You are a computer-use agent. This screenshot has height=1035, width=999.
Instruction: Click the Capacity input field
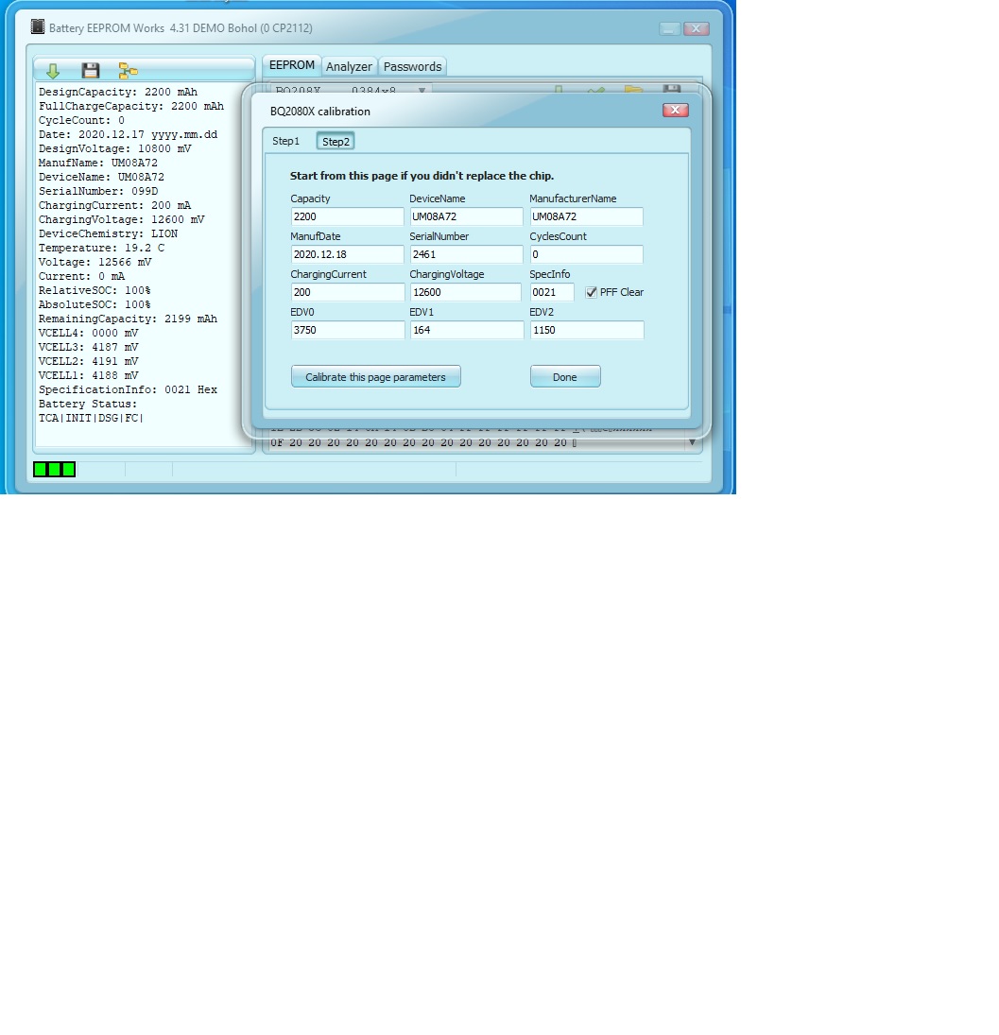(x=347, y=216)
